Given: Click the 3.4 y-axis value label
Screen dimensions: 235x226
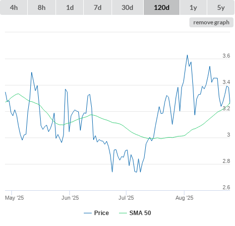Looking at the screenshot, I should [x=226, y=82].
